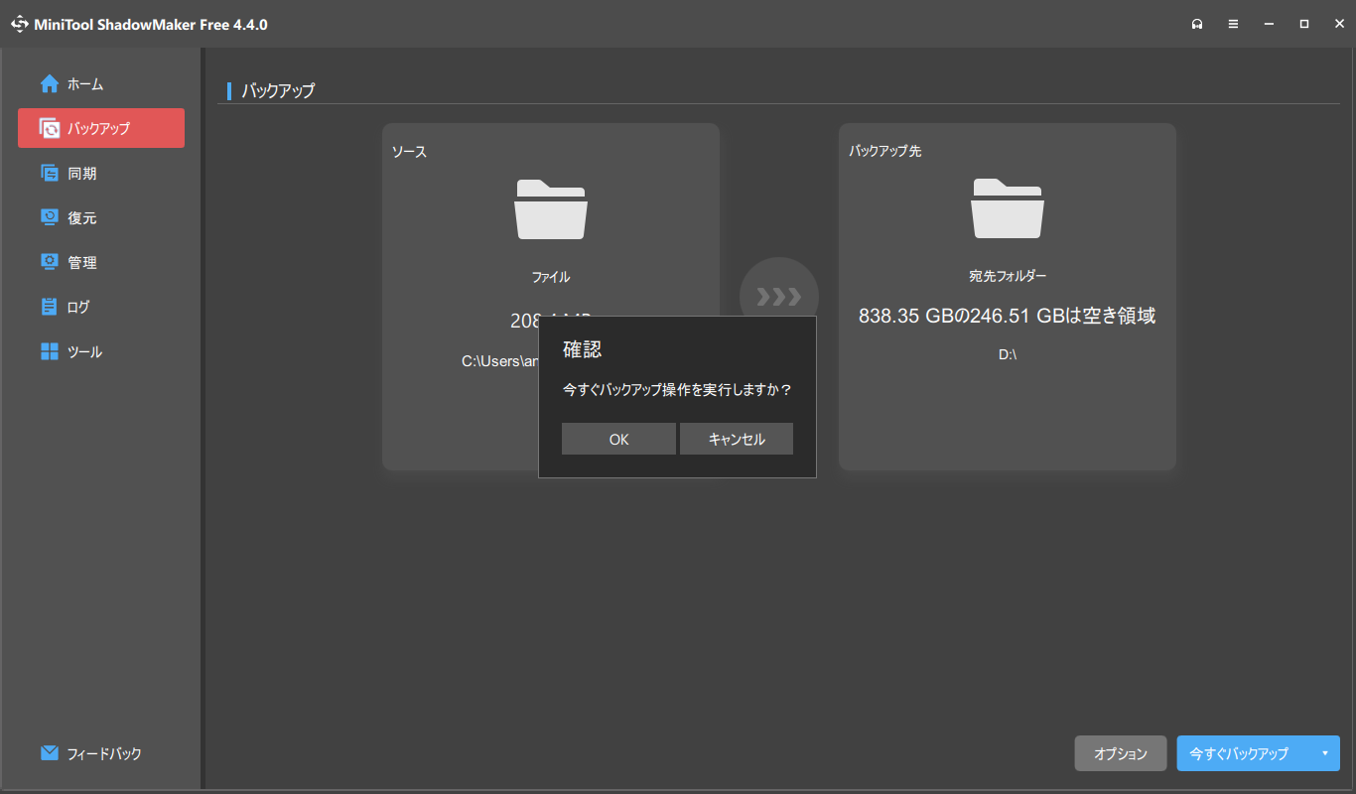Open the hamburger menu in title bar
The width and height of the screenshot is (1356, 794).
tap(1233, 24)
